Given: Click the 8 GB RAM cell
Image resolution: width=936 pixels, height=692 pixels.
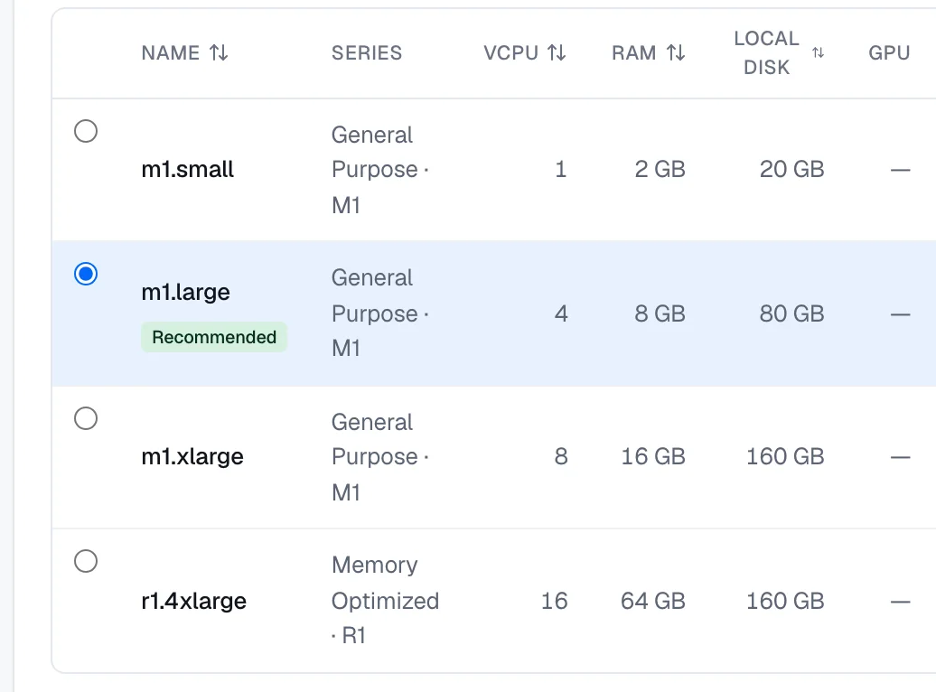Looking at the screenshot, I should [x=660, y=313].
